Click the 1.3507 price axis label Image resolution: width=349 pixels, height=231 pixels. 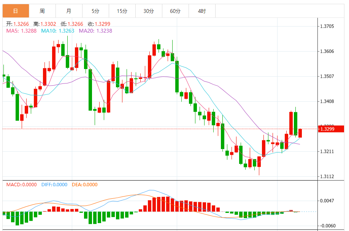pos(327,76)
